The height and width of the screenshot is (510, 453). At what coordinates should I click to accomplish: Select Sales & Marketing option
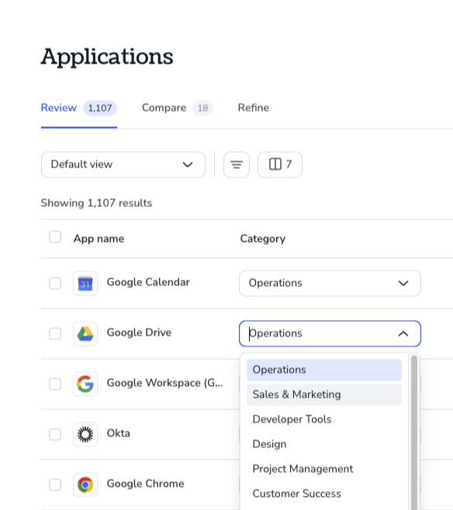click(x=324, y=395)
